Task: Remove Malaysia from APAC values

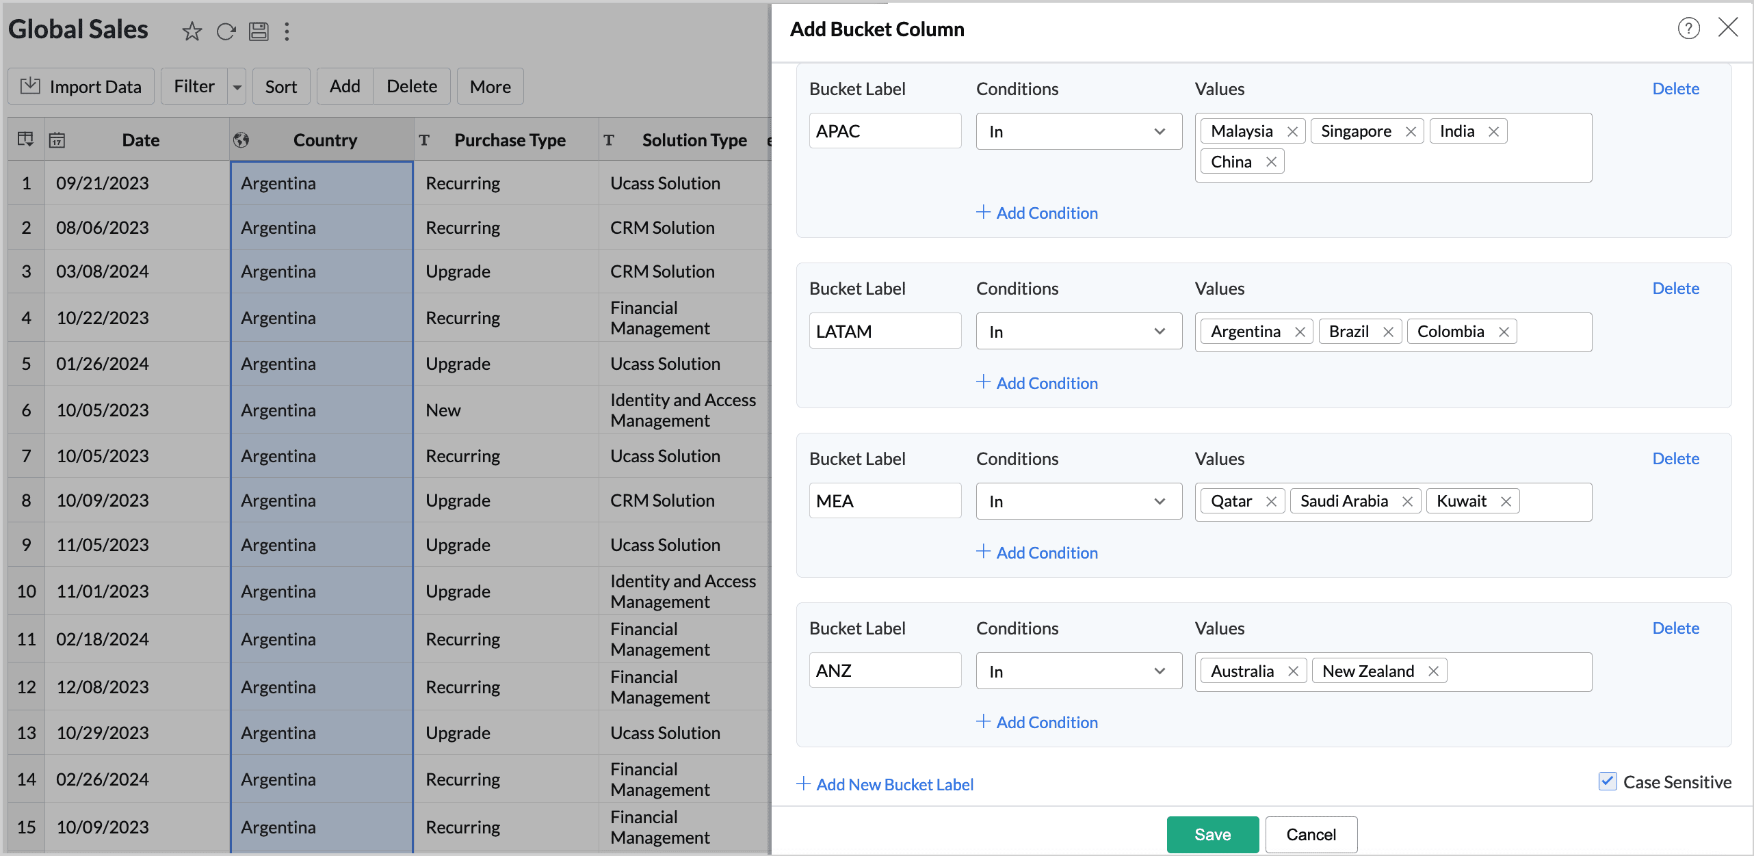Action: [1292, 131]
